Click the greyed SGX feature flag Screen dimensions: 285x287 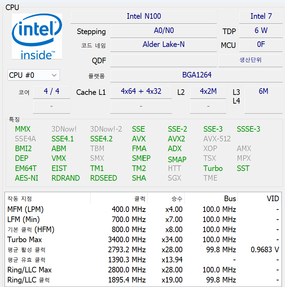[x=174, y=178]
